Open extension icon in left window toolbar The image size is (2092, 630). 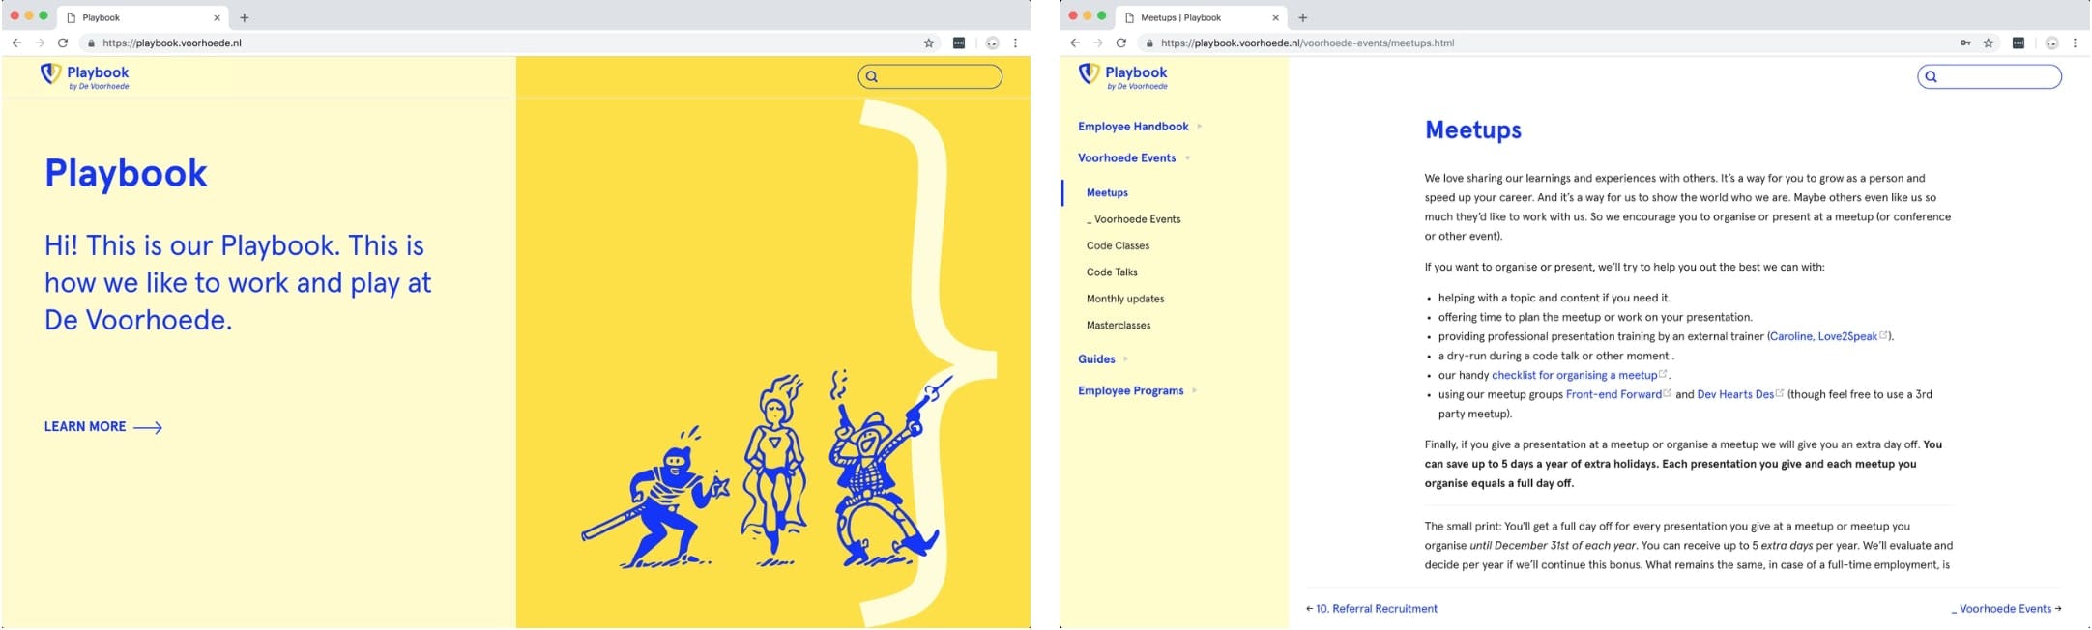(x=959, y=43)
